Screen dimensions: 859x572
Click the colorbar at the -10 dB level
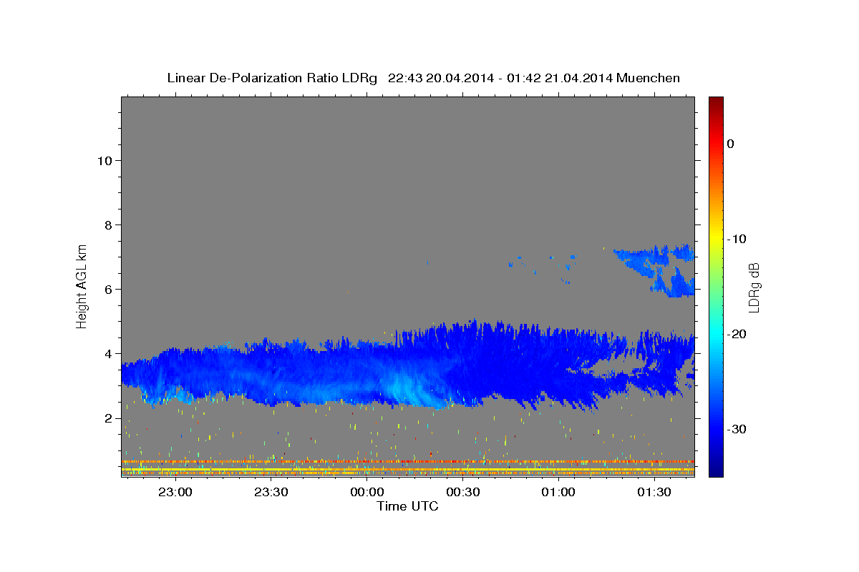(x=715, y=239)
